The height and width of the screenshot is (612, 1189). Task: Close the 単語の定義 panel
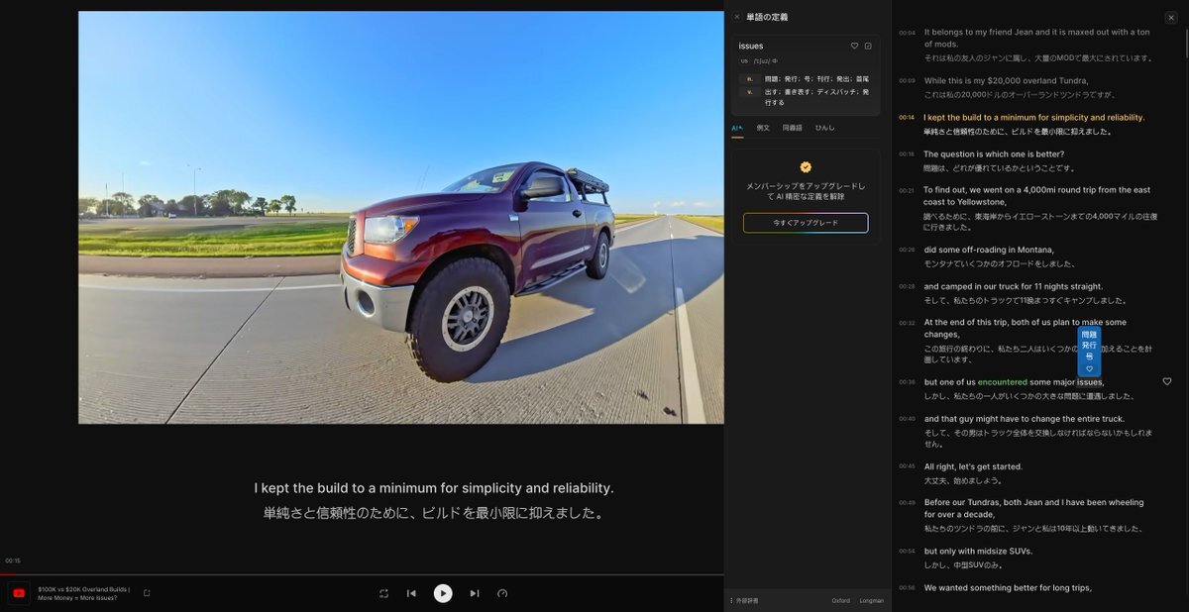[x=736, y=17]
